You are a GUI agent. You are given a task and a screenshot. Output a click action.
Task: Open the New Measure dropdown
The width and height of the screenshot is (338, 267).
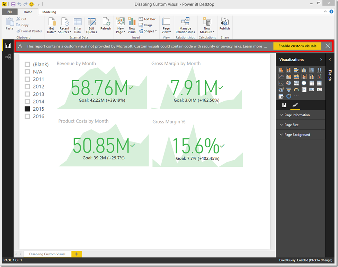coord(207,25)
